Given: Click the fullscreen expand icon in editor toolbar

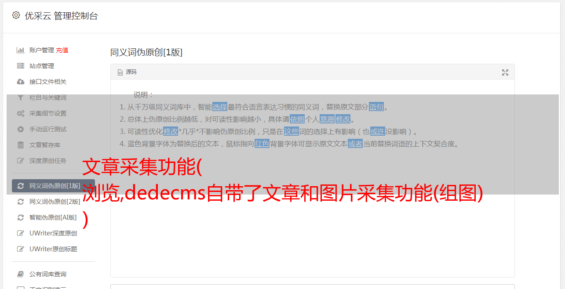Looking at the screenshot, I should point(505,72).
